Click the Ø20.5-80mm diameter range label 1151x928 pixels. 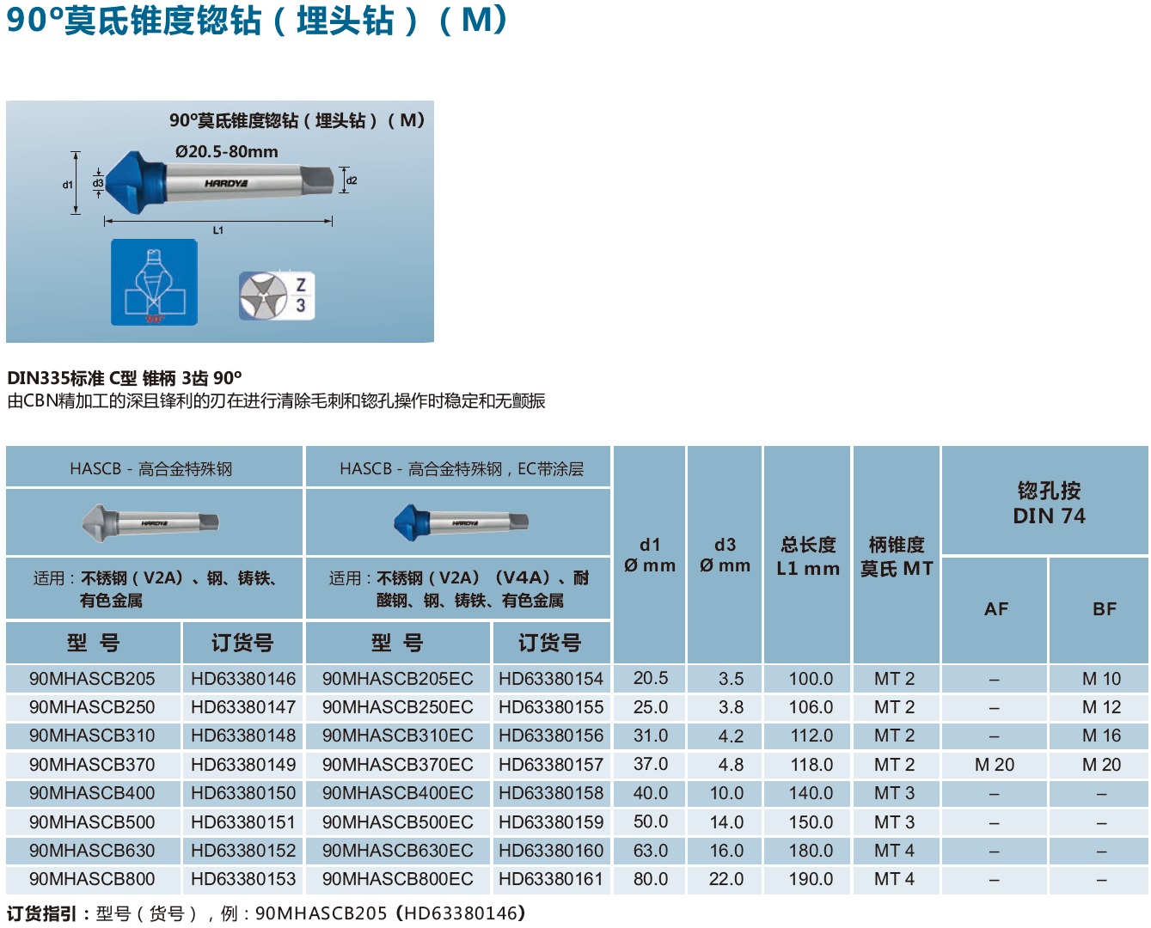(x=227, y=151)
